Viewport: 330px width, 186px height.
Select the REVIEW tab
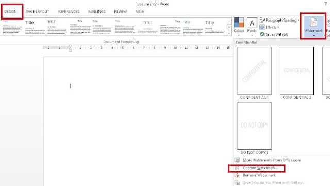point(120,12)
